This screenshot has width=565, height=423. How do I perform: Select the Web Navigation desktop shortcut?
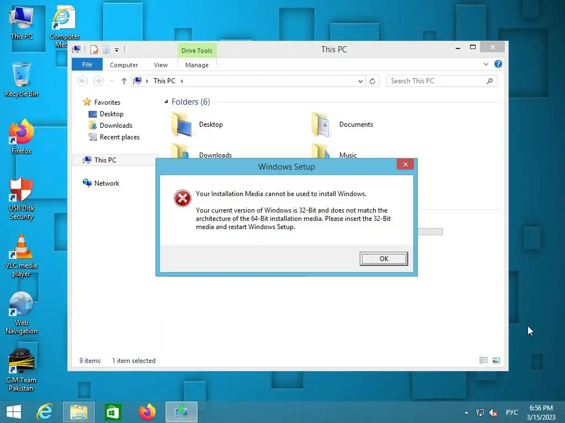coord(22,313)
